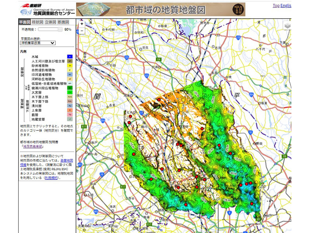This screenshot has height=233, width=310.
Task: Open the map layers switcher icon
Action: (287, 26)
